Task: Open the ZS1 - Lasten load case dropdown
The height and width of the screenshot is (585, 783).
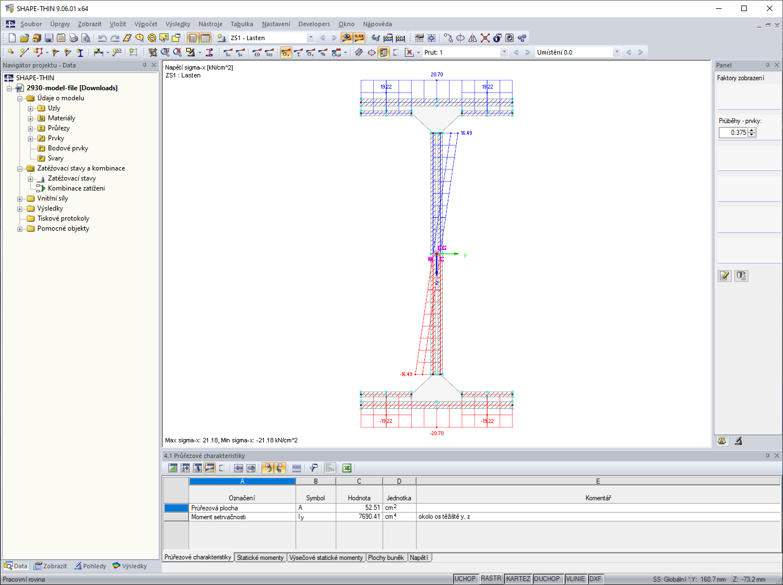Action: tap(311, 38)
